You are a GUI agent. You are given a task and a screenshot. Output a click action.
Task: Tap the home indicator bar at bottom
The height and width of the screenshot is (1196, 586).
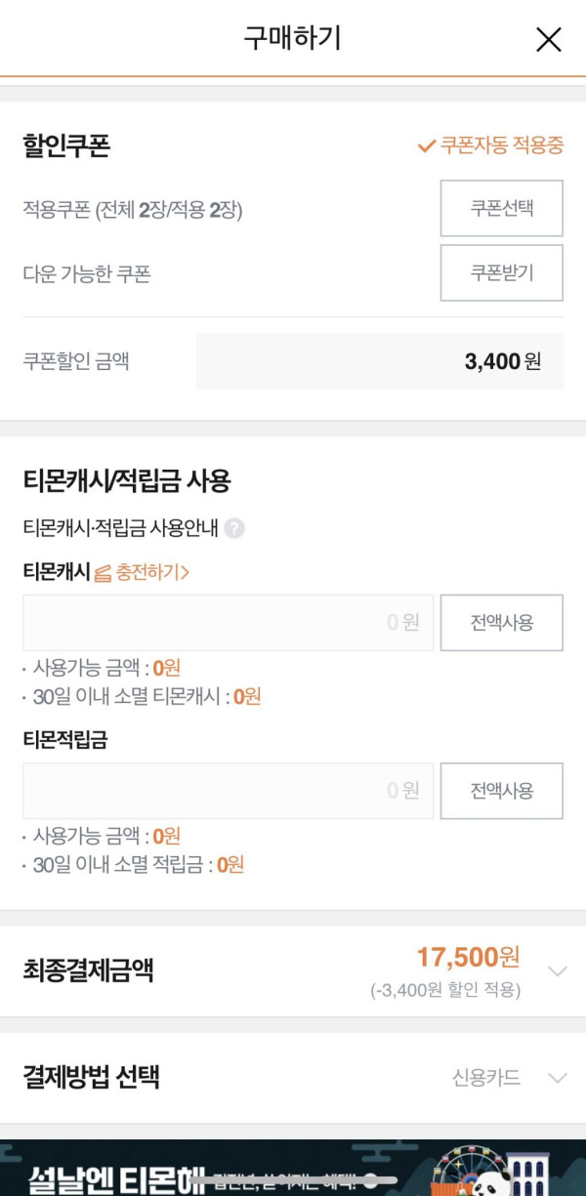pyautogui.click(x=293, y=1180)
